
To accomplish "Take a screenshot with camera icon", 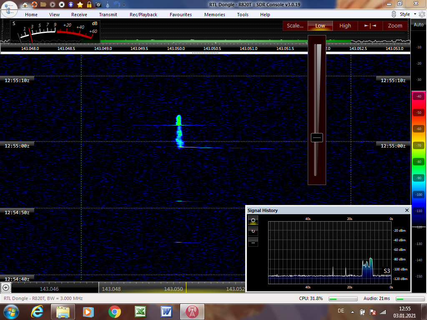I will 98,5.
